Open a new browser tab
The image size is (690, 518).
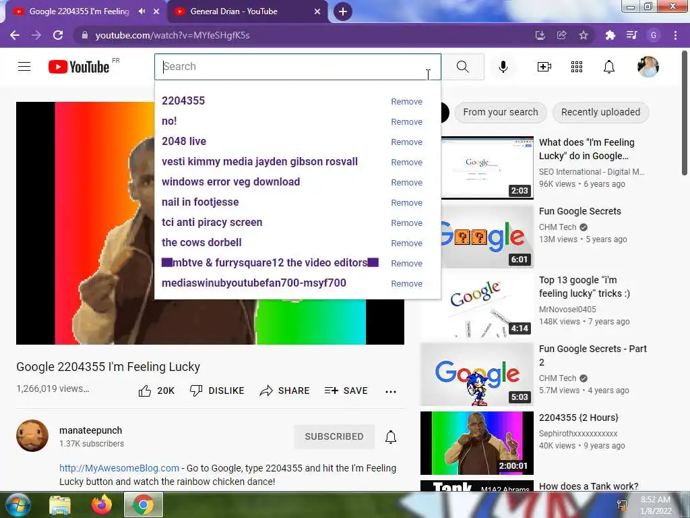pos(343,11)
